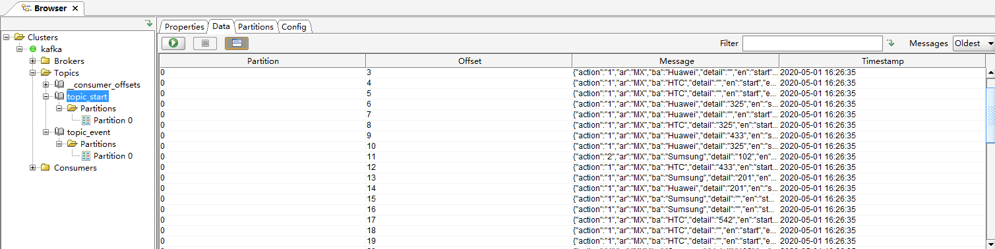Open the Messages Oldest dropdown

[x=974, y=43]
